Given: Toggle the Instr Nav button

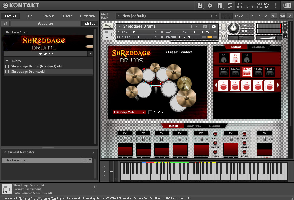Looking at the screenshot, I should [89, 23].
